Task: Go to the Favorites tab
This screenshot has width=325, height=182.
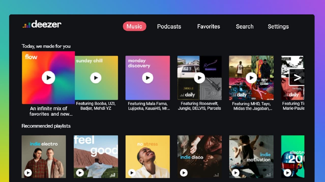Action: [x=209, y=26]
